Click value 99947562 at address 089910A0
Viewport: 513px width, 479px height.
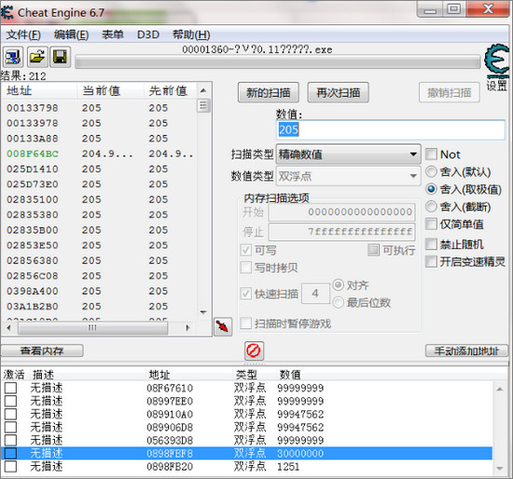[300, 415]
